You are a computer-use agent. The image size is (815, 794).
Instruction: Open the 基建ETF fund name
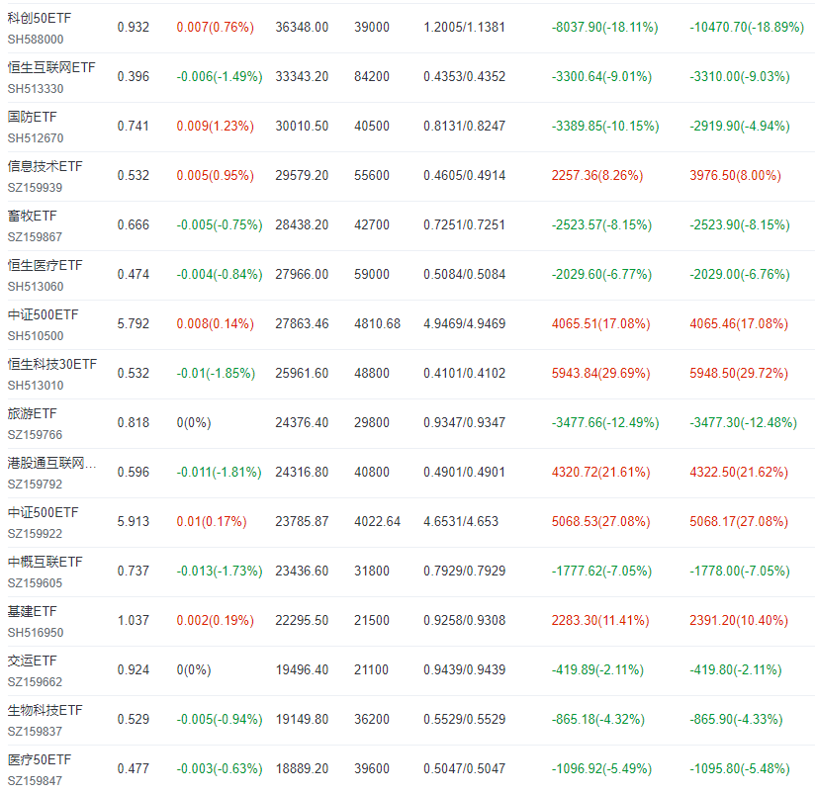point(33,611)
